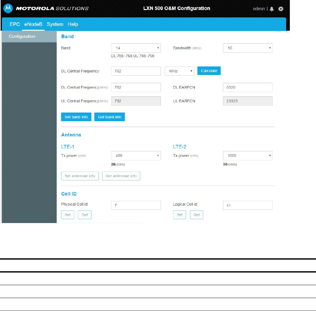
Task: Open LTE-1 Tx power dropdown
Action: [136, 155]
